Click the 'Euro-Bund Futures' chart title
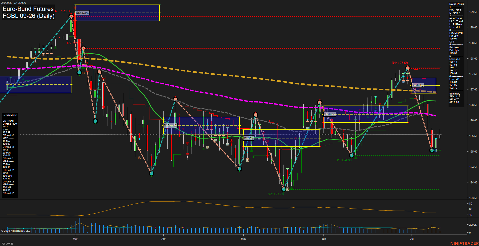 pos(28,9)
